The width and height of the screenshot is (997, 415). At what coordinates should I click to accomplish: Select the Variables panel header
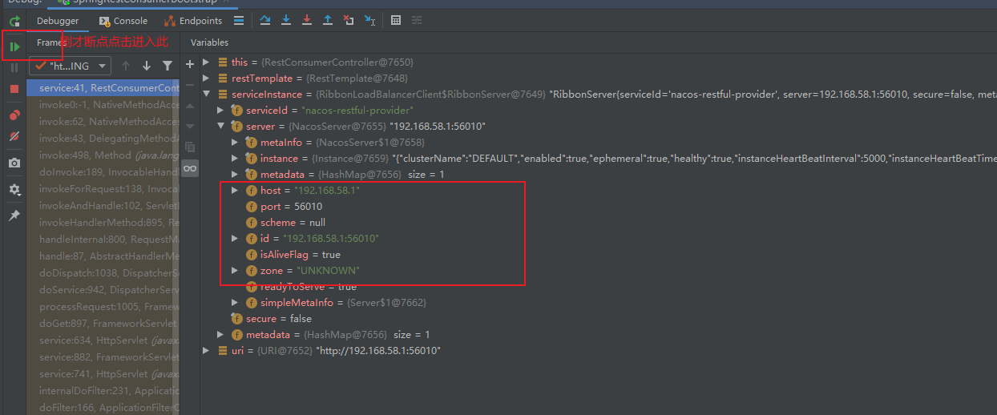pyautogui.click(x=209, y=42)
